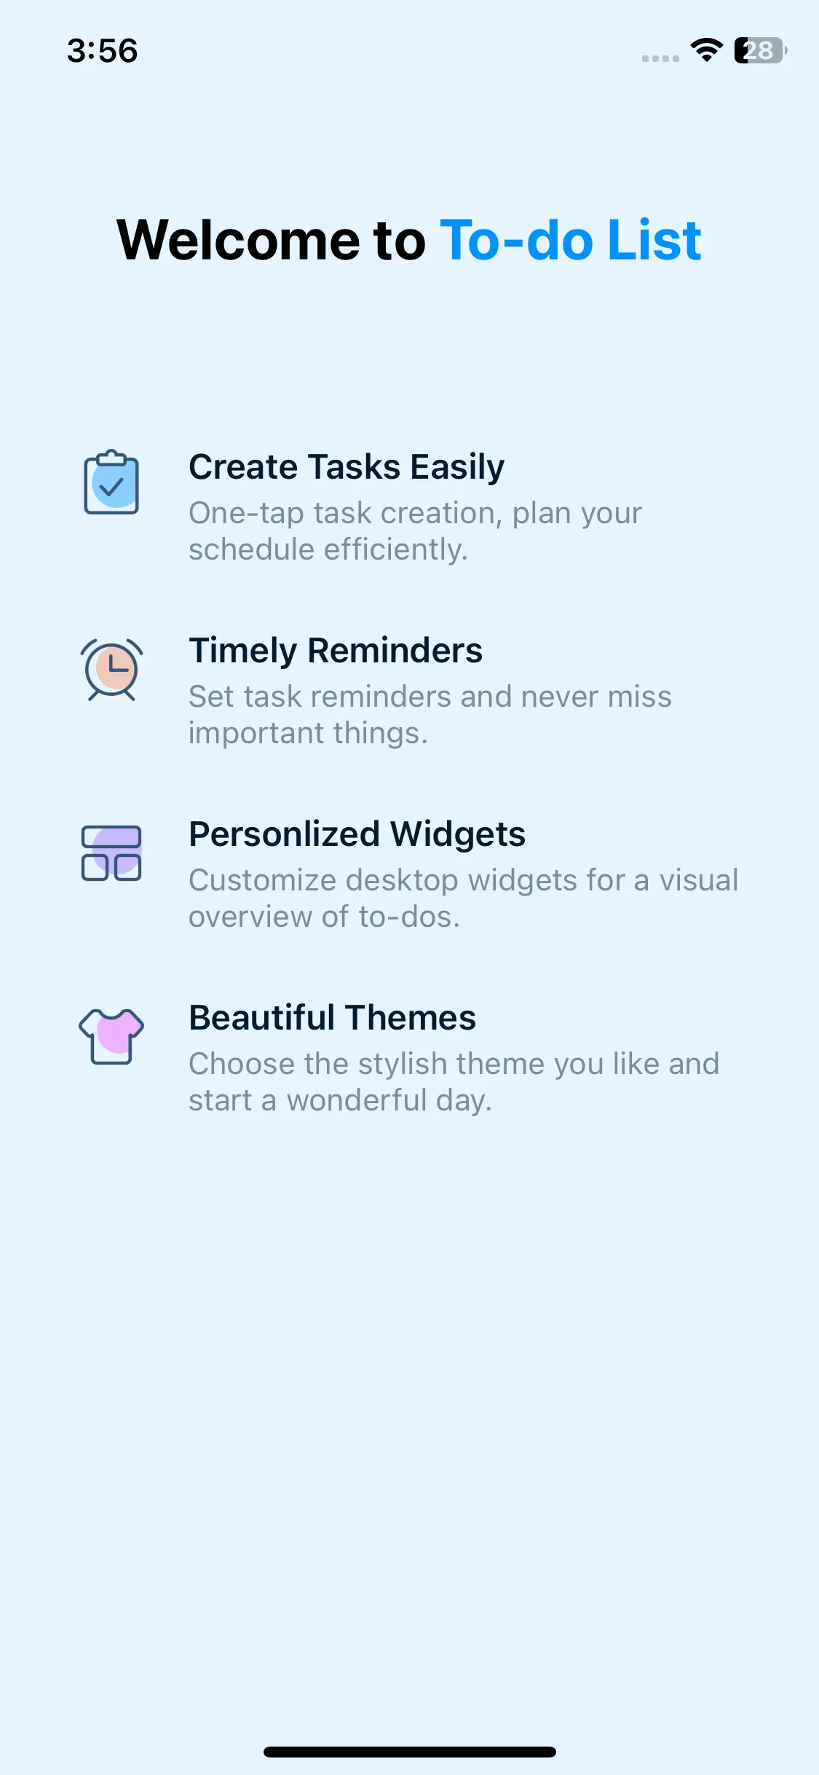
Task: Tap the Wi-Fi status icon
Action: [x=706, y=50]
